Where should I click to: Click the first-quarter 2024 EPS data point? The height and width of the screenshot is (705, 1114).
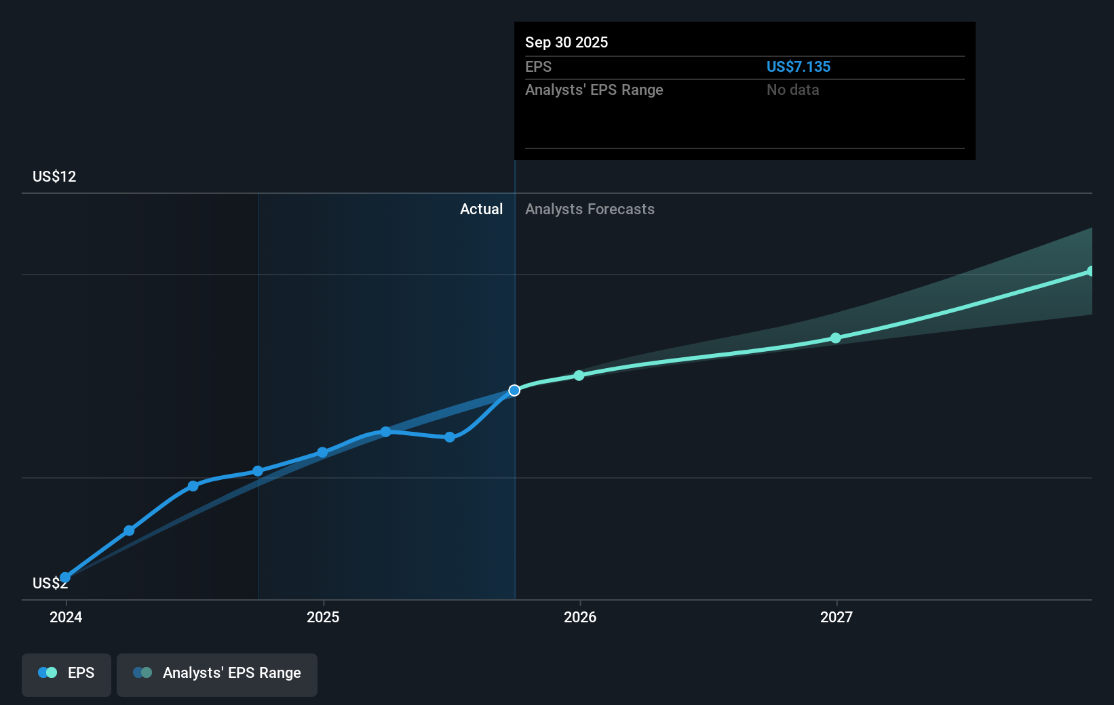point(129,531)
